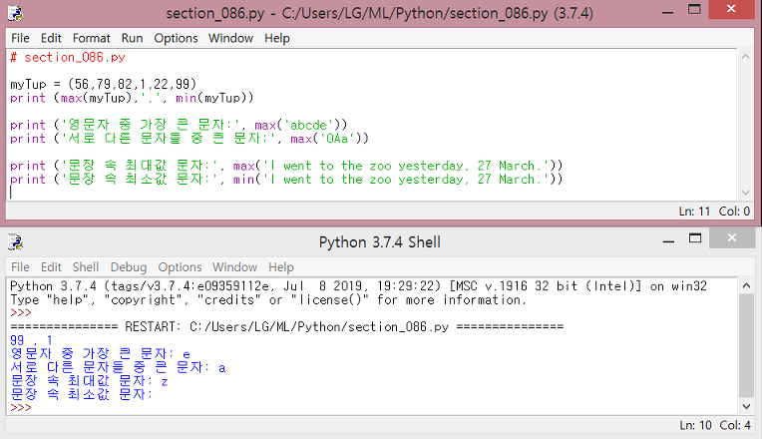Click the '# section_086.py' comment line

(68, 57)
